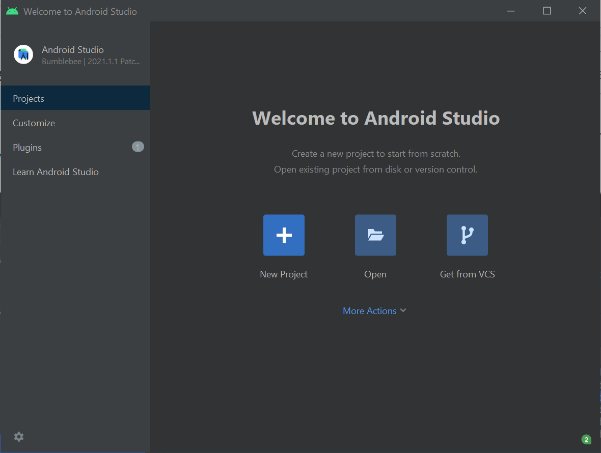Minimize the Android Studio window

[511, 11]
